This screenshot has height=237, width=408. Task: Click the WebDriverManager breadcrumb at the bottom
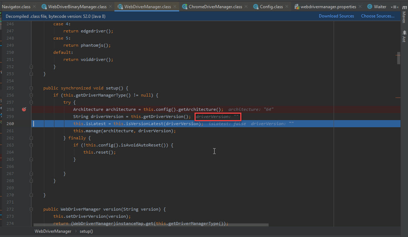tap(53, 231)
